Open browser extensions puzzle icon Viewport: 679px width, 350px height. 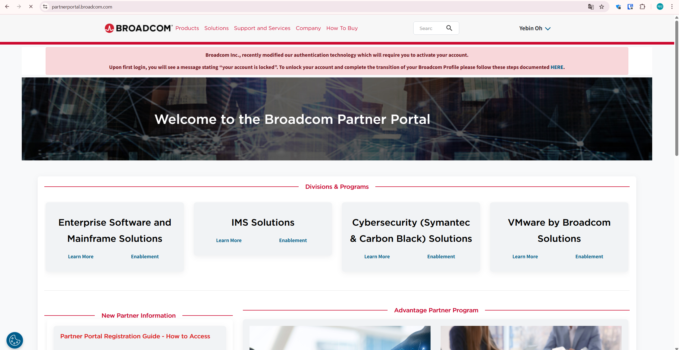(x=642, y=7)
